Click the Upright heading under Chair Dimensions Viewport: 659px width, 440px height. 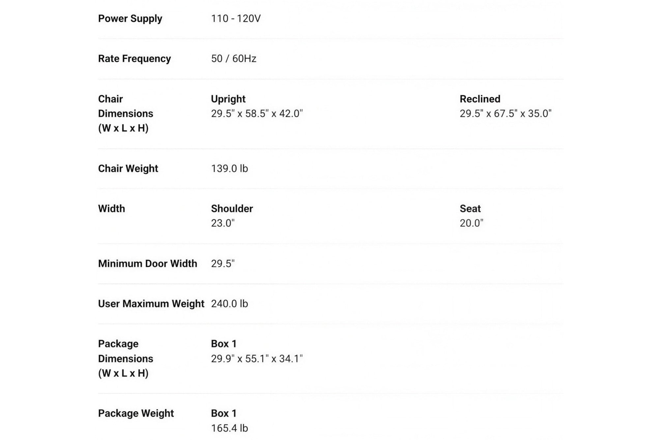click(228, 99)
